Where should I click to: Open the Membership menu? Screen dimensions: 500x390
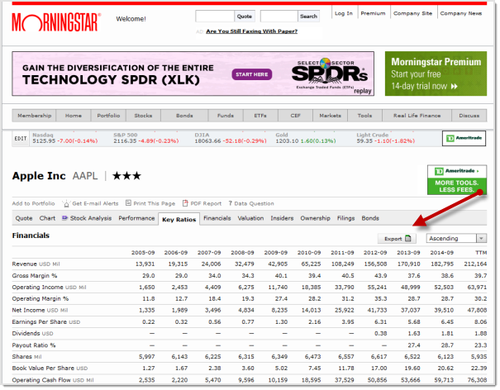(x=34, y=116)
